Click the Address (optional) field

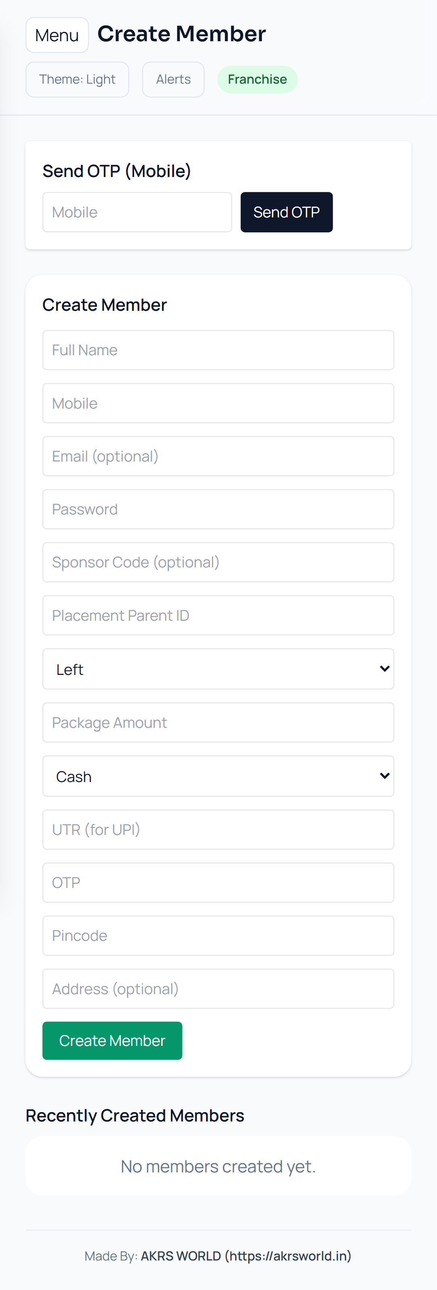218,989
